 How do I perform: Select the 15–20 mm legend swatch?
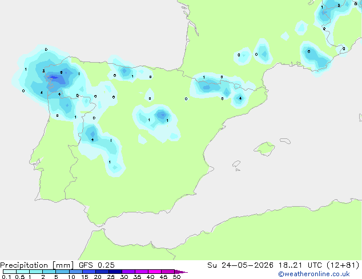89,272
